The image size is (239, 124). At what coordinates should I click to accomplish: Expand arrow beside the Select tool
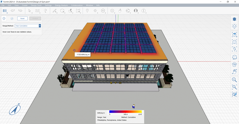point(32,13)
